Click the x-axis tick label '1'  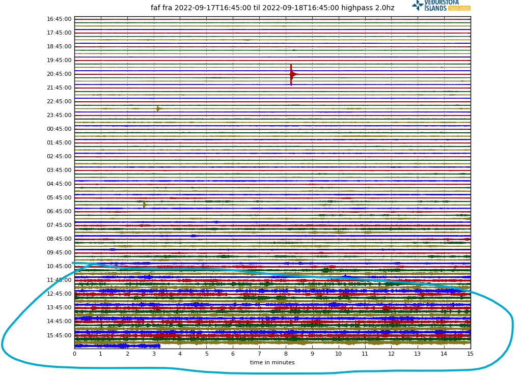tap(101, 354)
